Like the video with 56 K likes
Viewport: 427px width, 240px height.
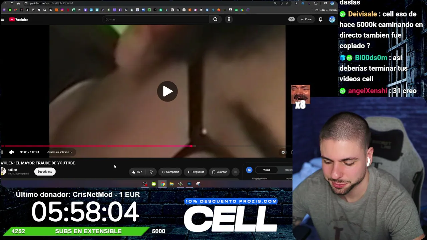137,172
